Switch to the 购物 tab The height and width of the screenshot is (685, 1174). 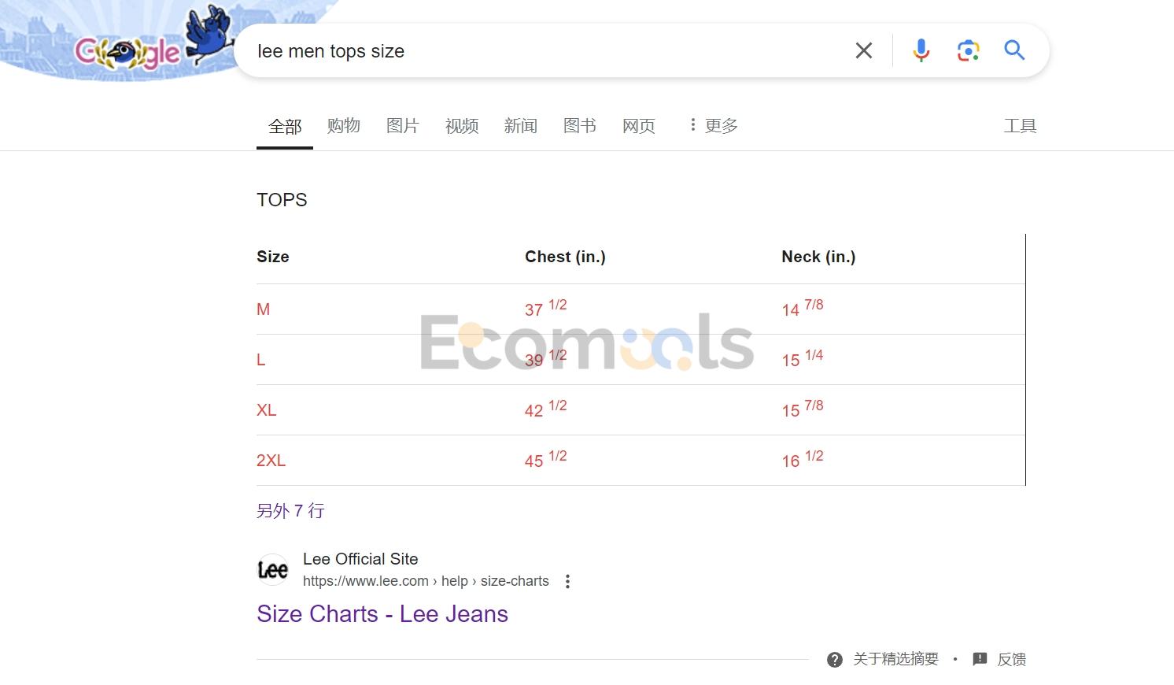click(344, 125)
